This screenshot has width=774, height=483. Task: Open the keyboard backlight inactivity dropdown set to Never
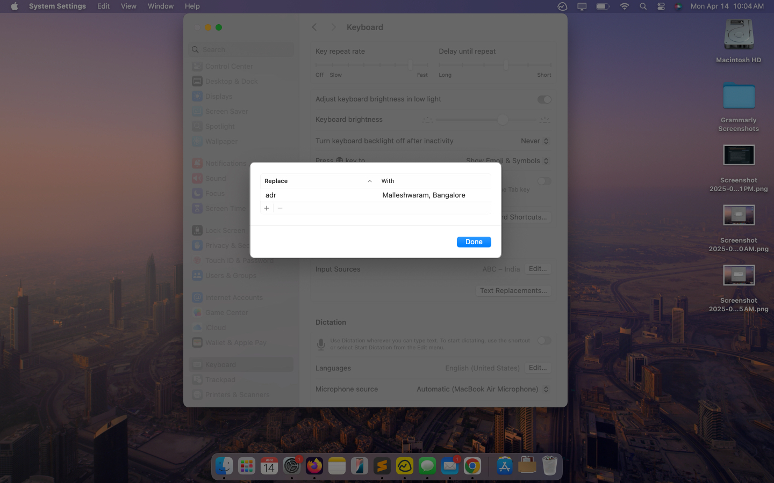click(535, 141)
